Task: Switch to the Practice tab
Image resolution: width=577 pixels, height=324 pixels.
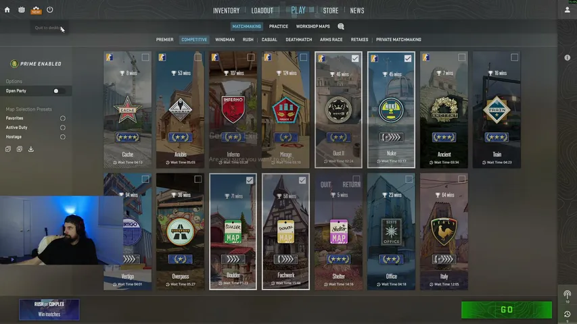Action: click(x=279, y=26)
